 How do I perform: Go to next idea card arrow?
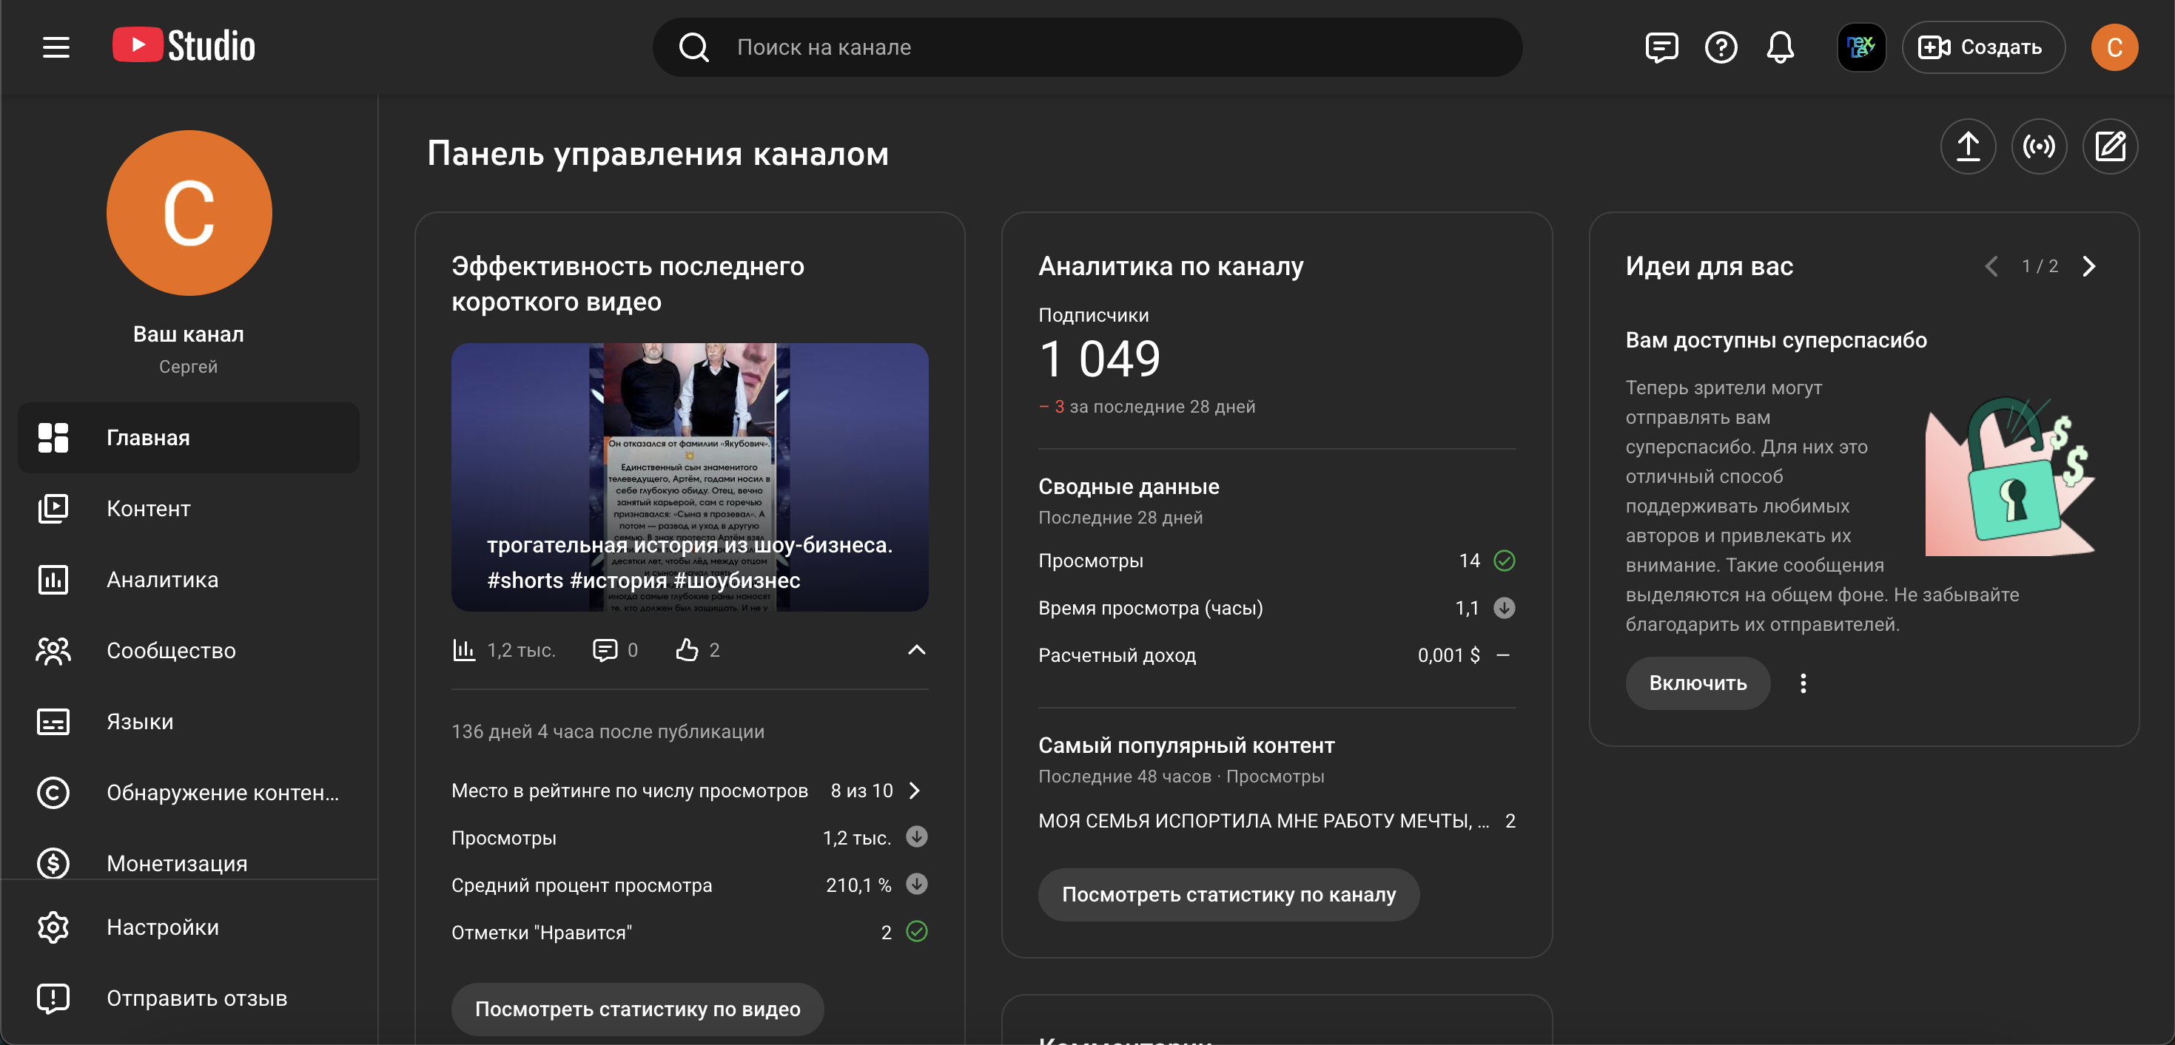tap(2089, 267)
